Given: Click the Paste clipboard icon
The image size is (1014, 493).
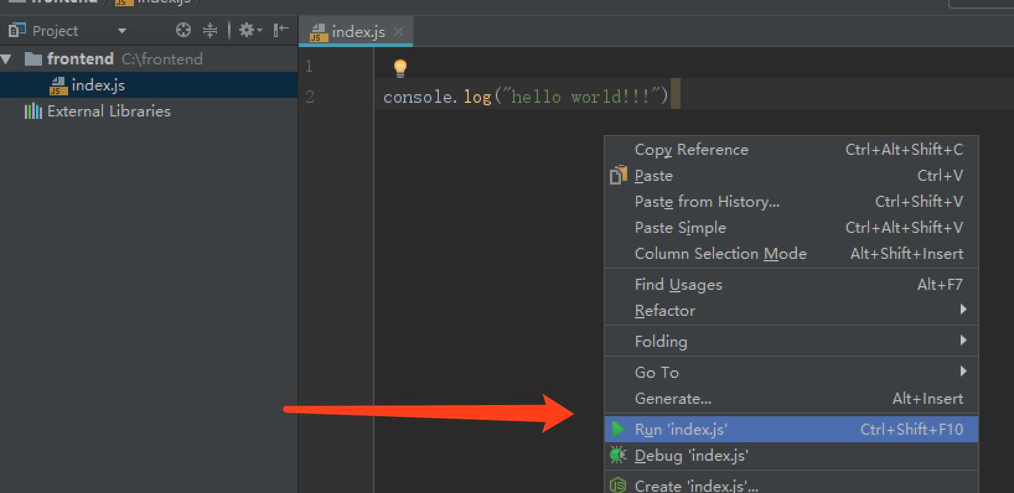Looking at the screenshot, I should tap(618, 175).
